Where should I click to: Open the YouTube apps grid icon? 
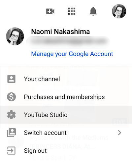tap(72, 11)
